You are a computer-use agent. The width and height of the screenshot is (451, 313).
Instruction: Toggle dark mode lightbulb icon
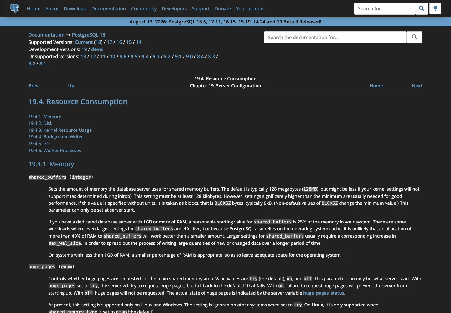pyautogui.click(x=435, y=8)
